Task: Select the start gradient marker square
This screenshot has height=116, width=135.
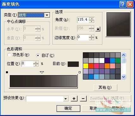Action: pyautogui.click(x=7, y=72)
